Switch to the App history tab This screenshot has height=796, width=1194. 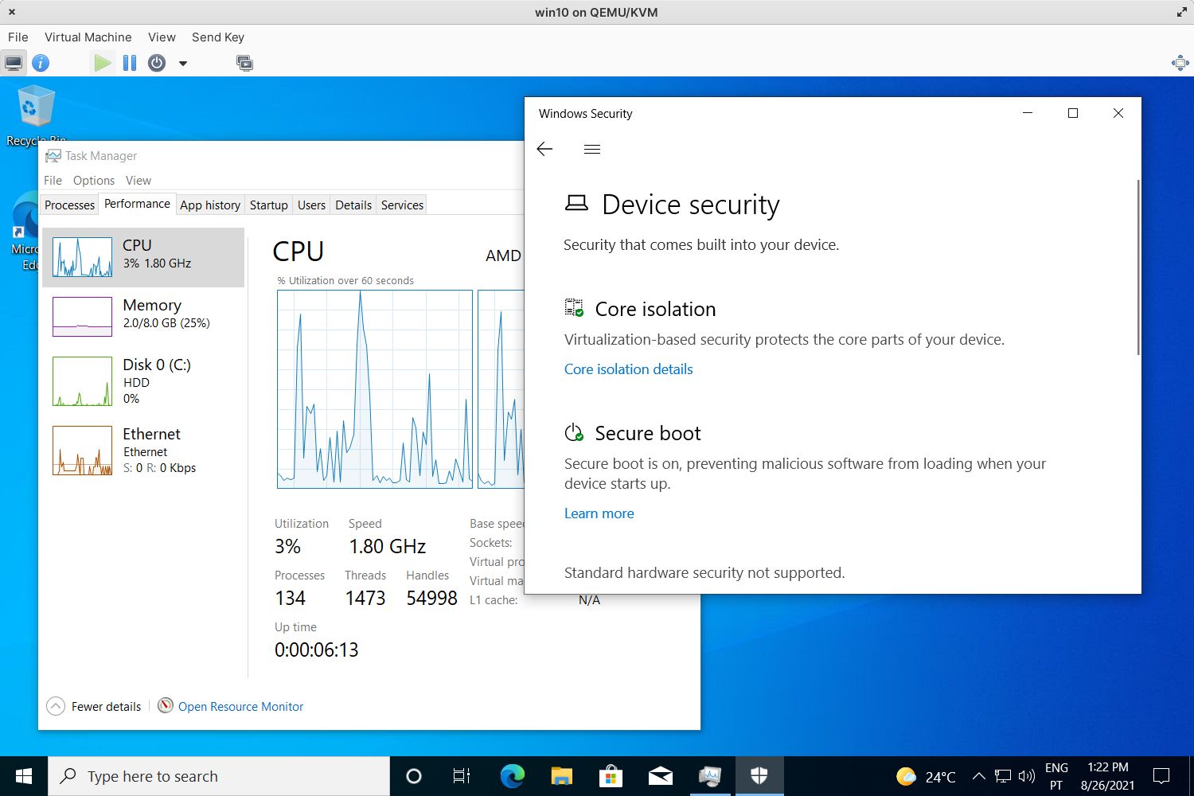[x=210, y=205]
